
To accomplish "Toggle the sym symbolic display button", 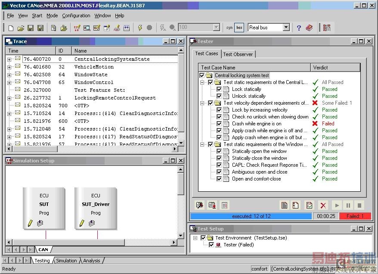I will [x=229, y=28].
